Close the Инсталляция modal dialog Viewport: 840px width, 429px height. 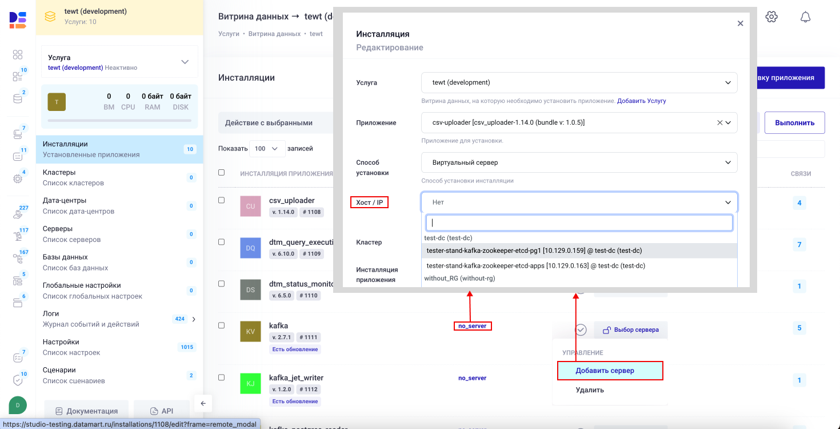(x=740, y=23)
